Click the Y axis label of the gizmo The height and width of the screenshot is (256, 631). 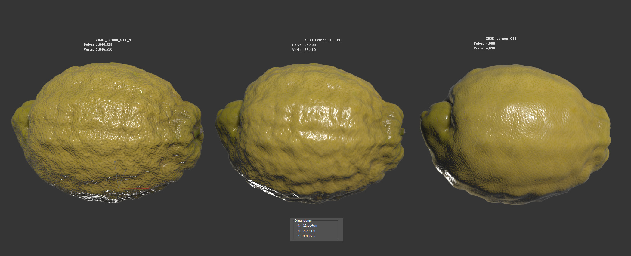coord(126,170)
